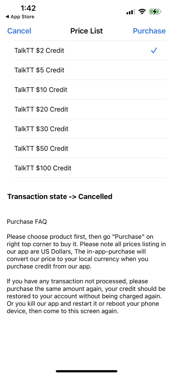The image size is (173, 376).
Task: Tap the Purchase FAQ text
Action: [x=27, y=222]
